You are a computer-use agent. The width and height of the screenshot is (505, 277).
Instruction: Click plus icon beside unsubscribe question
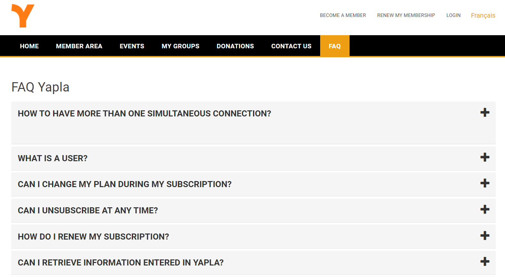tap(485, 210)
